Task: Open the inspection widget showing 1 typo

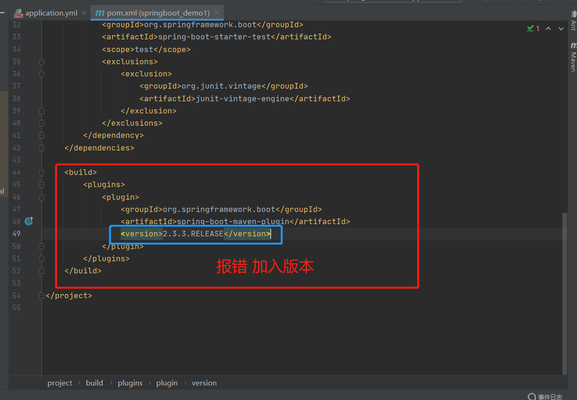Action: click(x=533, y=29)
